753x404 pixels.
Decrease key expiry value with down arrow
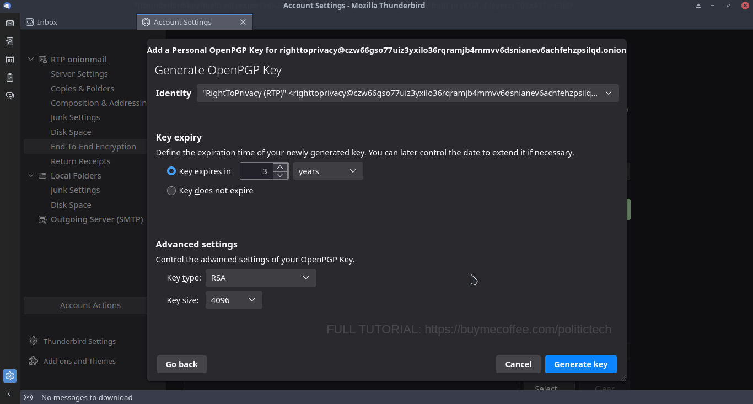point(281,175)
